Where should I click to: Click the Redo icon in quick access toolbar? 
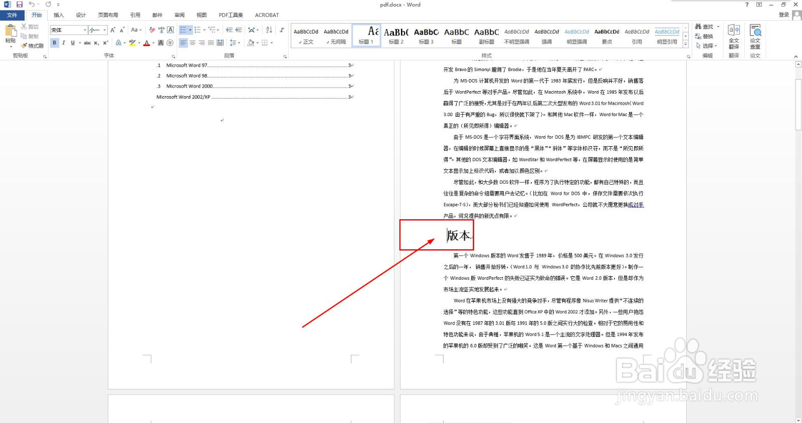(48, 5)
